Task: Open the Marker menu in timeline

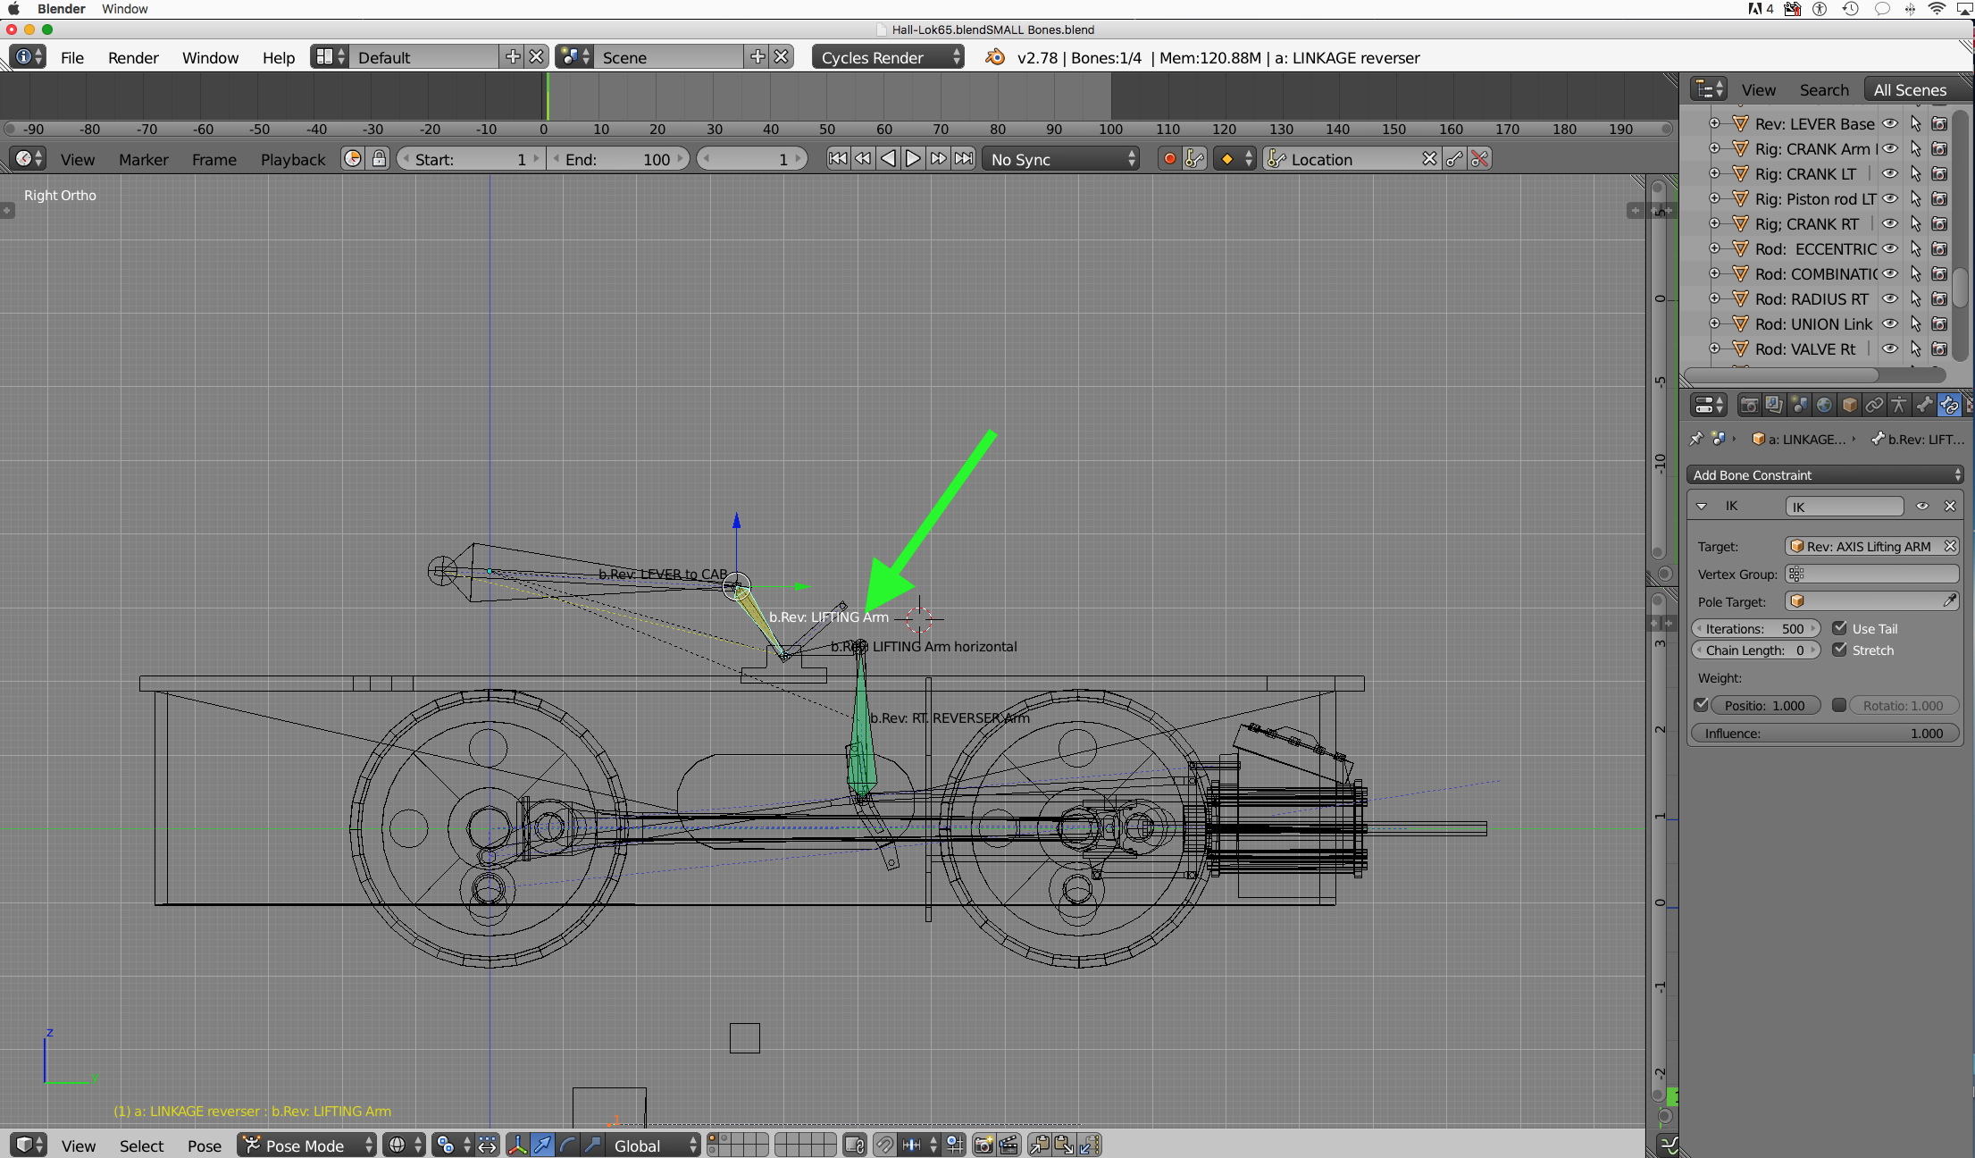Action: click(144, 159)
